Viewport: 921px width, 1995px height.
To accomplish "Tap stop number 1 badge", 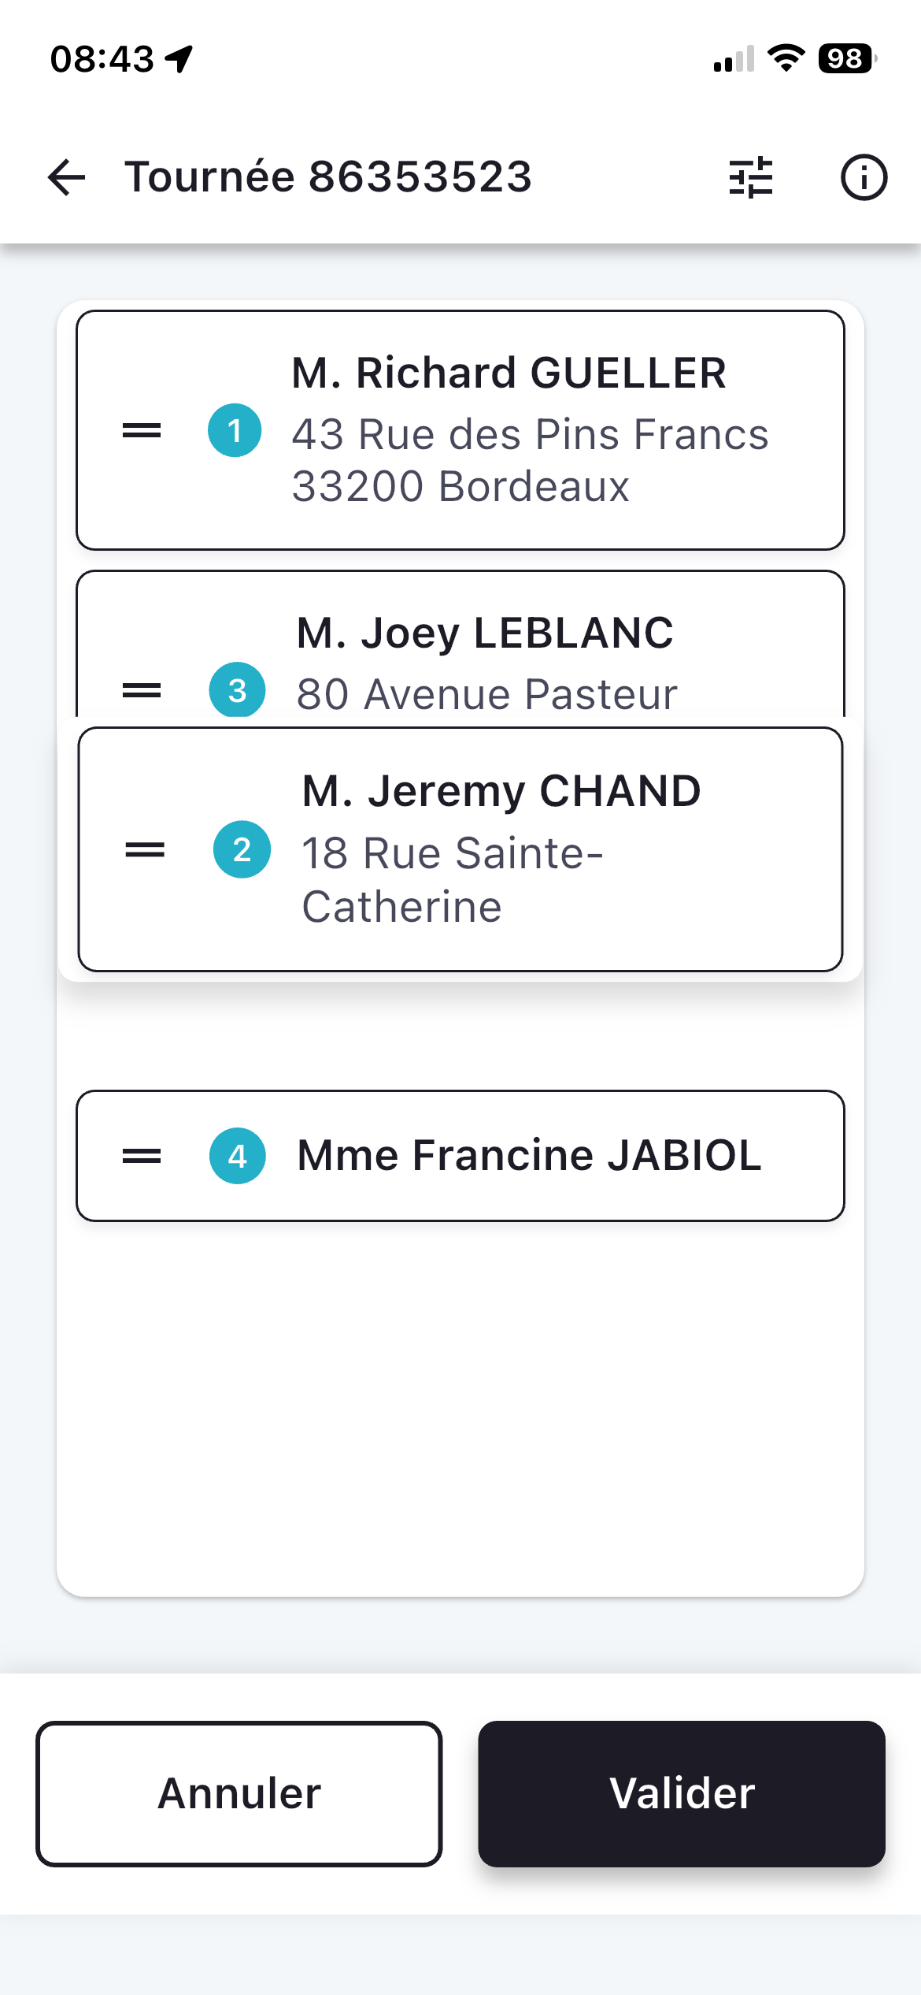I will 235,430.
